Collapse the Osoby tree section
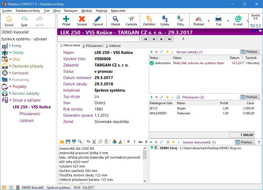The image size is (263, 190). pos(10,52)
